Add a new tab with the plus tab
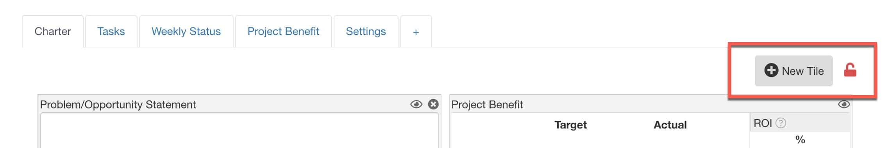 pyautogui.click(x=416, y=32)
